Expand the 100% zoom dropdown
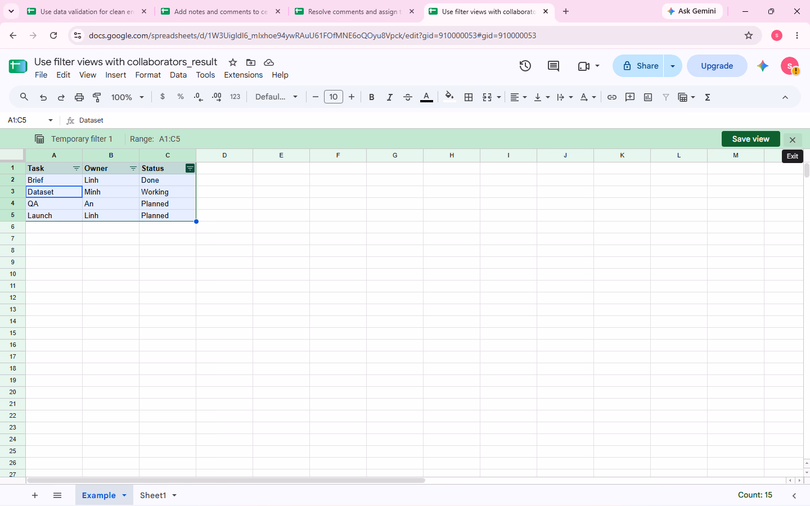The height and width of the screenshot is (506, 810). 128,97
